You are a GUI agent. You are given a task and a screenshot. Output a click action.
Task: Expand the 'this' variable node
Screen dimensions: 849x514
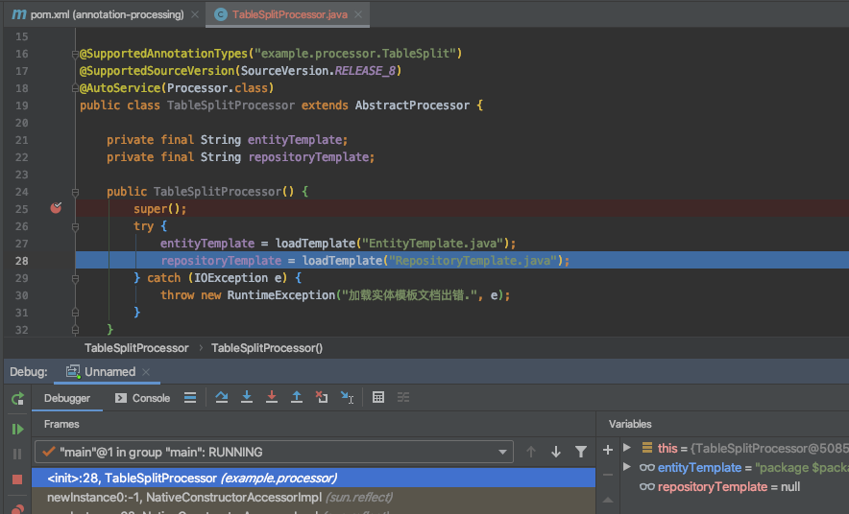pyautogui.click(x=627, y=448)
